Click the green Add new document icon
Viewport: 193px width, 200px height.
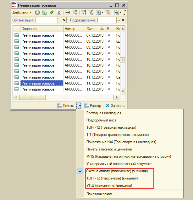coord(37,13)
